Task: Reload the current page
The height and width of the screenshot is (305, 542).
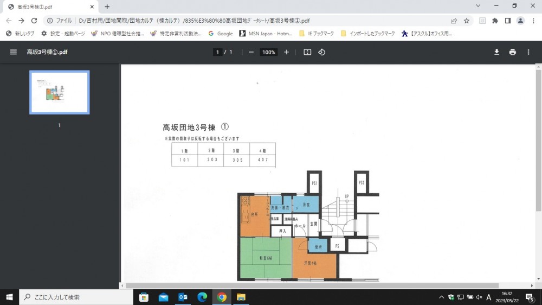Action: (x=34, y=21)
